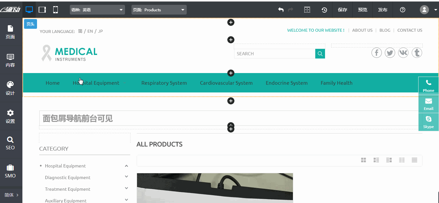Open the 设计 design panel
Viewport: 439px width, 203px height.
(10, 88)
